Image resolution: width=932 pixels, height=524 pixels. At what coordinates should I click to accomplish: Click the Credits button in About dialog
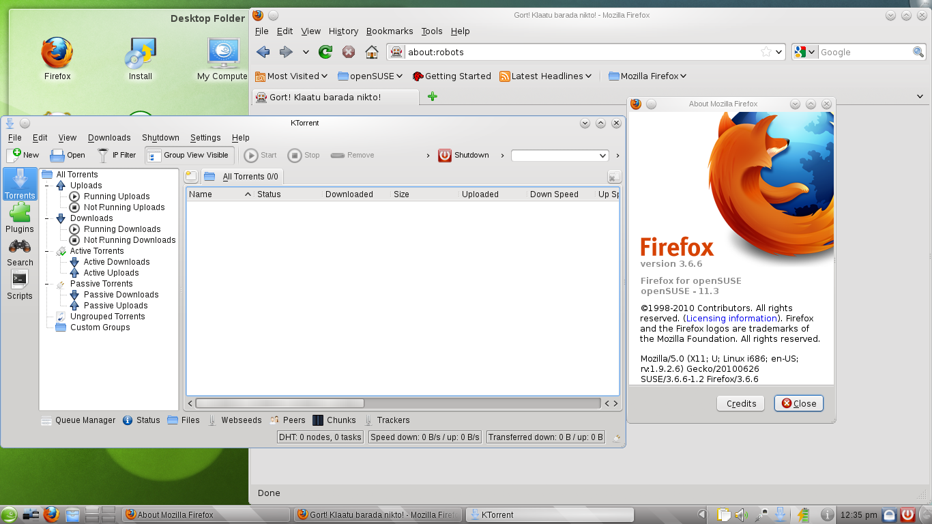[x=741, y=403]
